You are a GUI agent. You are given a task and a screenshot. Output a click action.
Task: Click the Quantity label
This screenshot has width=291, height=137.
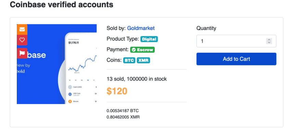pos(206,28)
